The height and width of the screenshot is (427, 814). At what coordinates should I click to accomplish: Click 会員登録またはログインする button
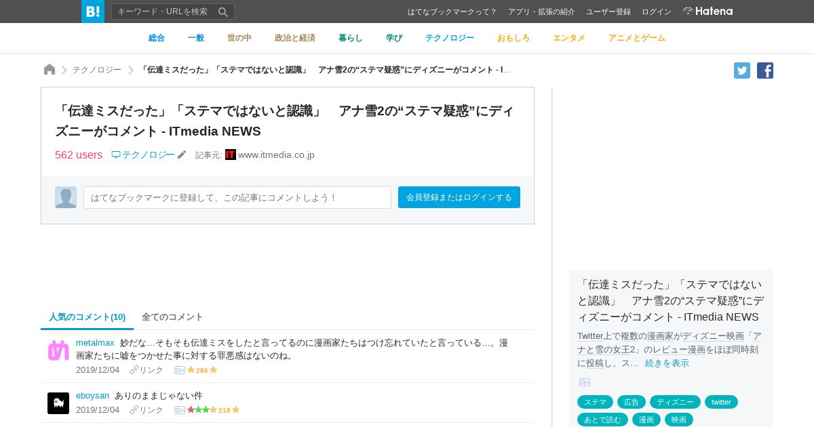tap(459, 197)
